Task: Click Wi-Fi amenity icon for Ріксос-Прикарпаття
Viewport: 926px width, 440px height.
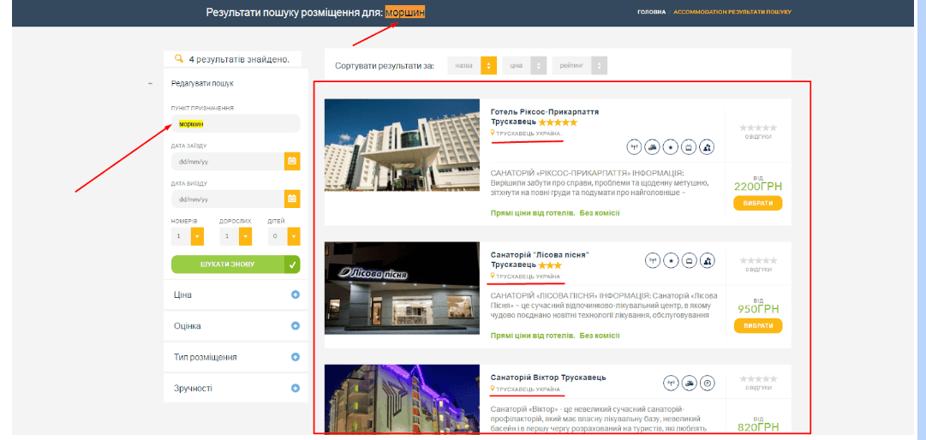Action: (634, 147)
